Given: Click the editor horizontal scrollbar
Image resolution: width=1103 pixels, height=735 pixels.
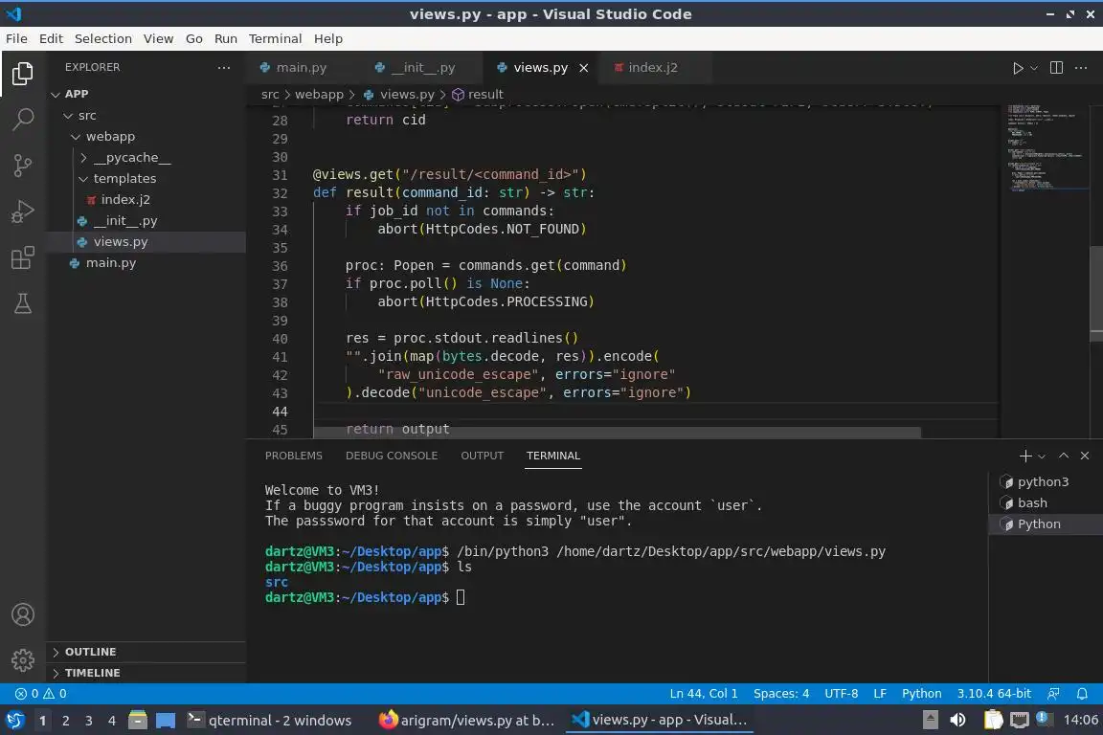Looking at the screenshot, I should (617, 432).
